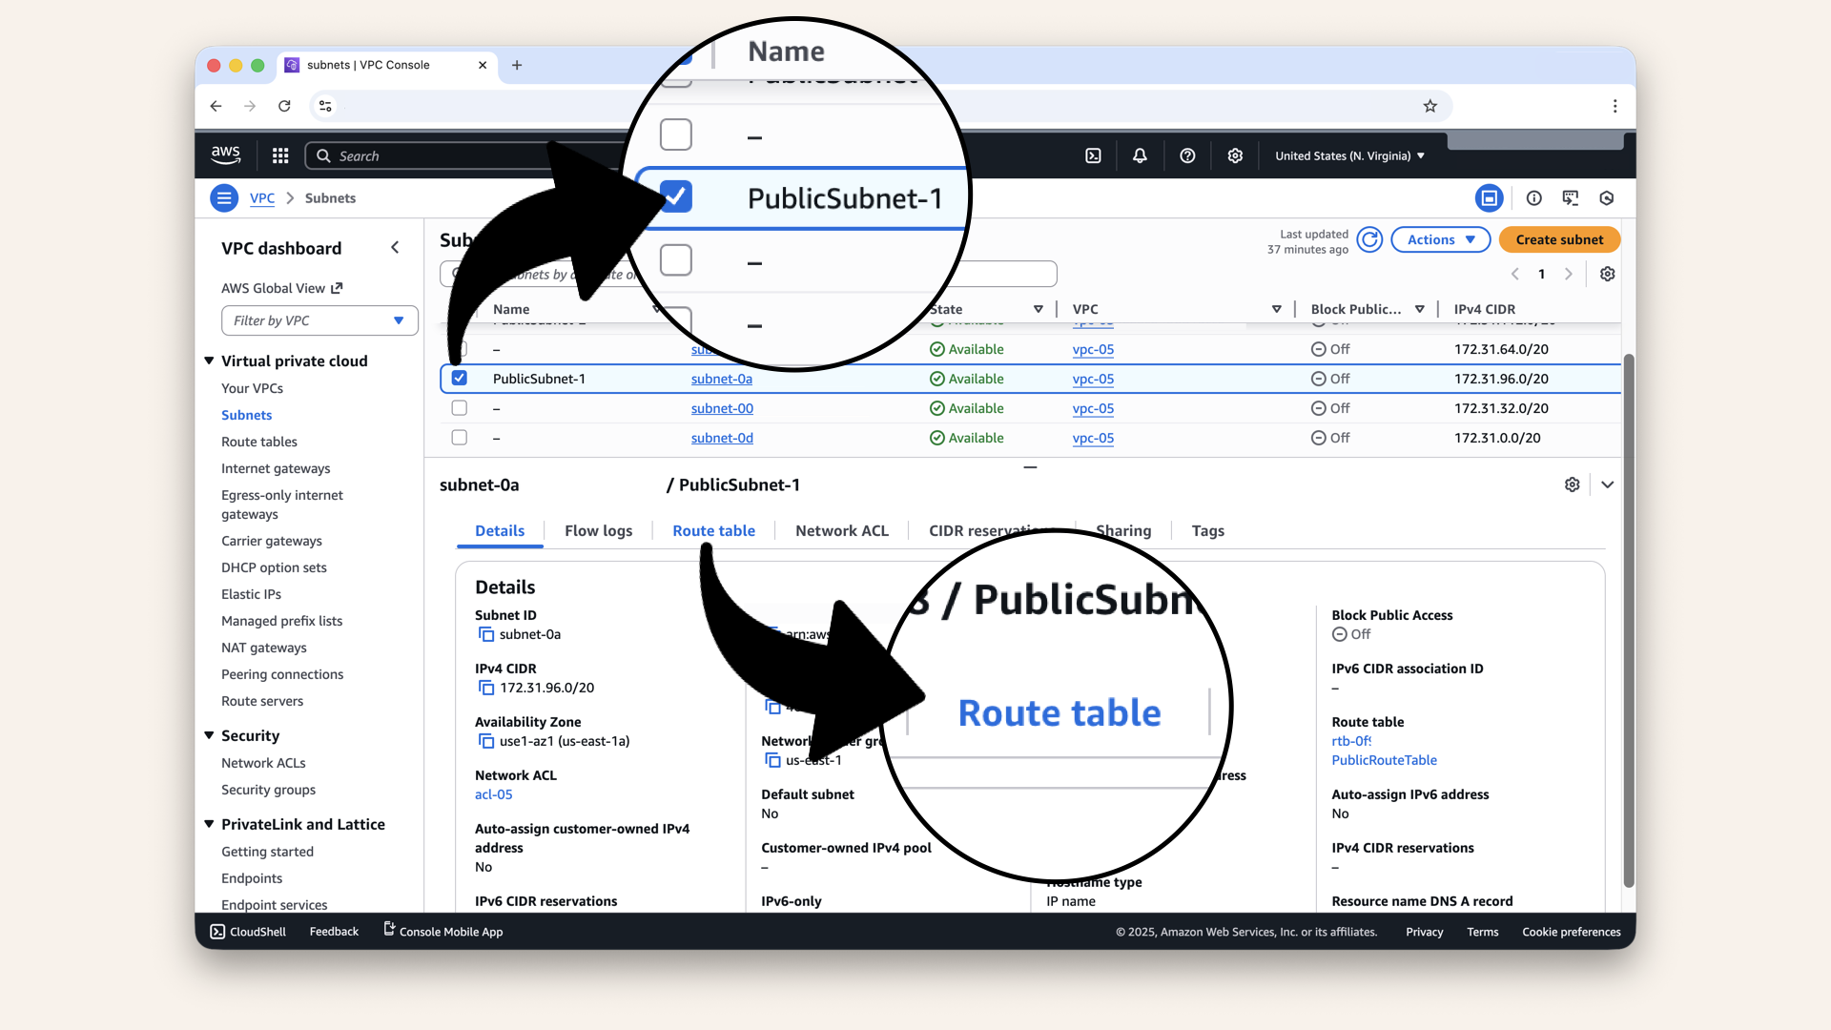Open AWS help via the question mark icon
Viewport: 1831px width, 1030px height.
tap(1187, 155)
